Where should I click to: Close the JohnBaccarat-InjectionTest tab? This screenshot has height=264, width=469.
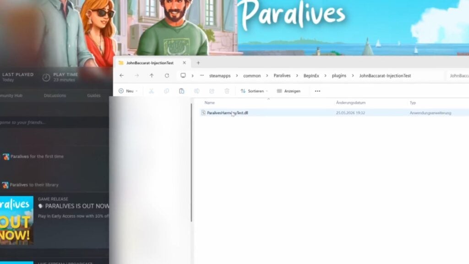pyautogui.click(x=184, y=63)
